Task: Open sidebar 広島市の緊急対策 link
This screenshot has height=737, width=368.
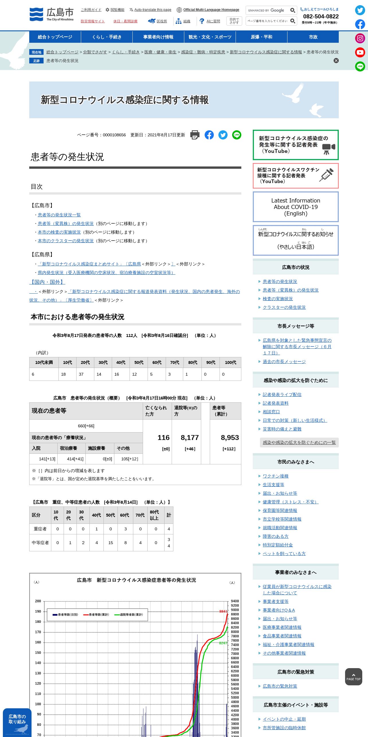Action: (280, 686)
